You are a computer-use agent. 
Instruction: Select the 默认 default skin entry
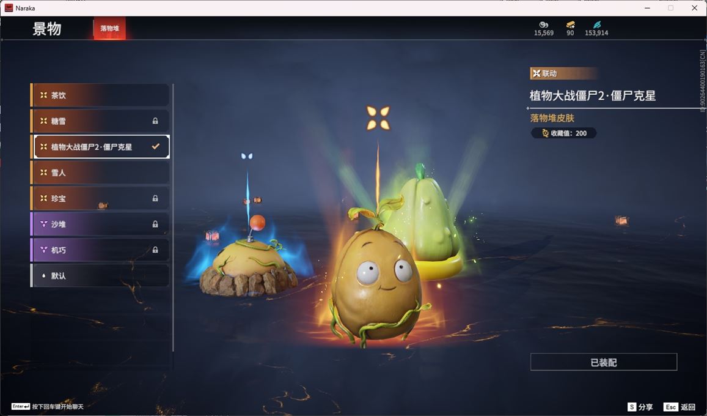pyautogui.click(x=100, y=275)
